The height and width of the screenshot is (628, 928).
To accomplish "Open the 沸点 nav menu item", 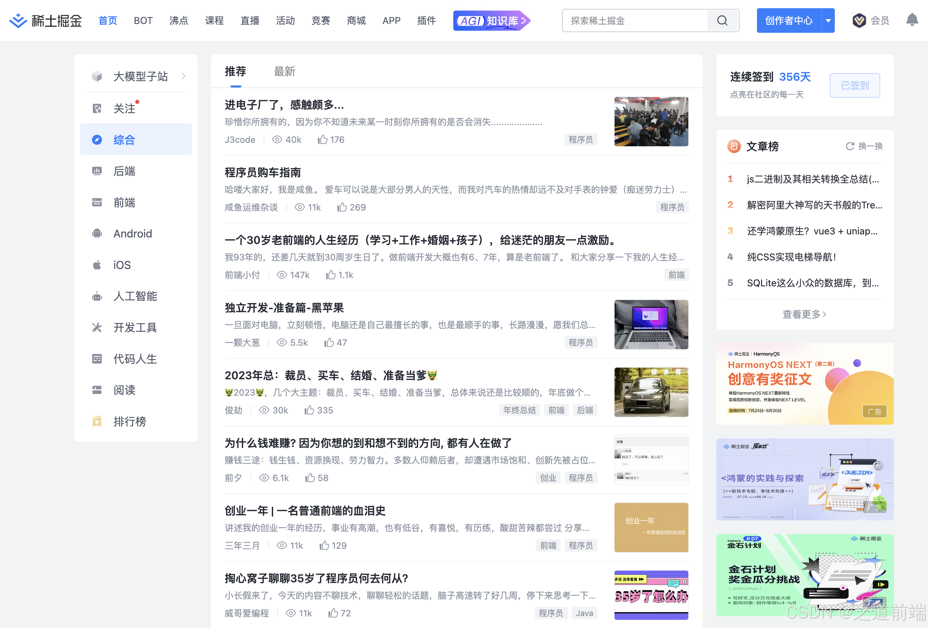I will pos(179,21).
